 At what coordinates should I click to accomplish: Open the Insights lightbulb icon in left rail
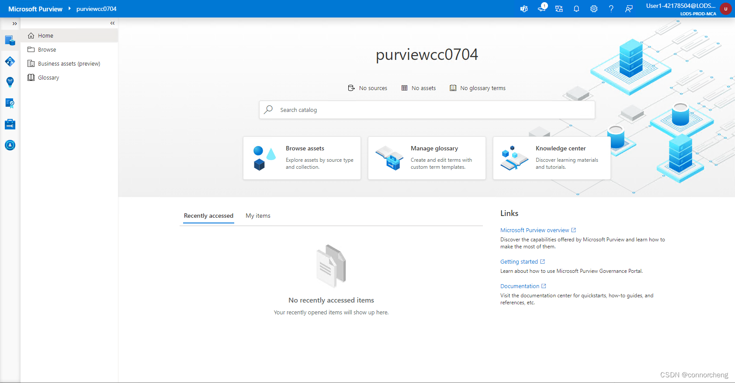pos(10,82)
